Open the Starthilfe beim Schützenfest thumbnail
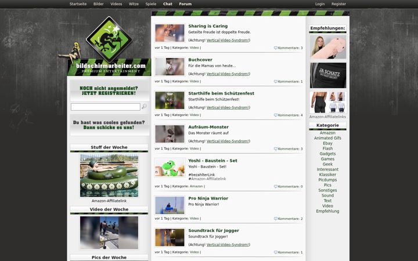Screen dimensions: 418x261 point(170,100)
